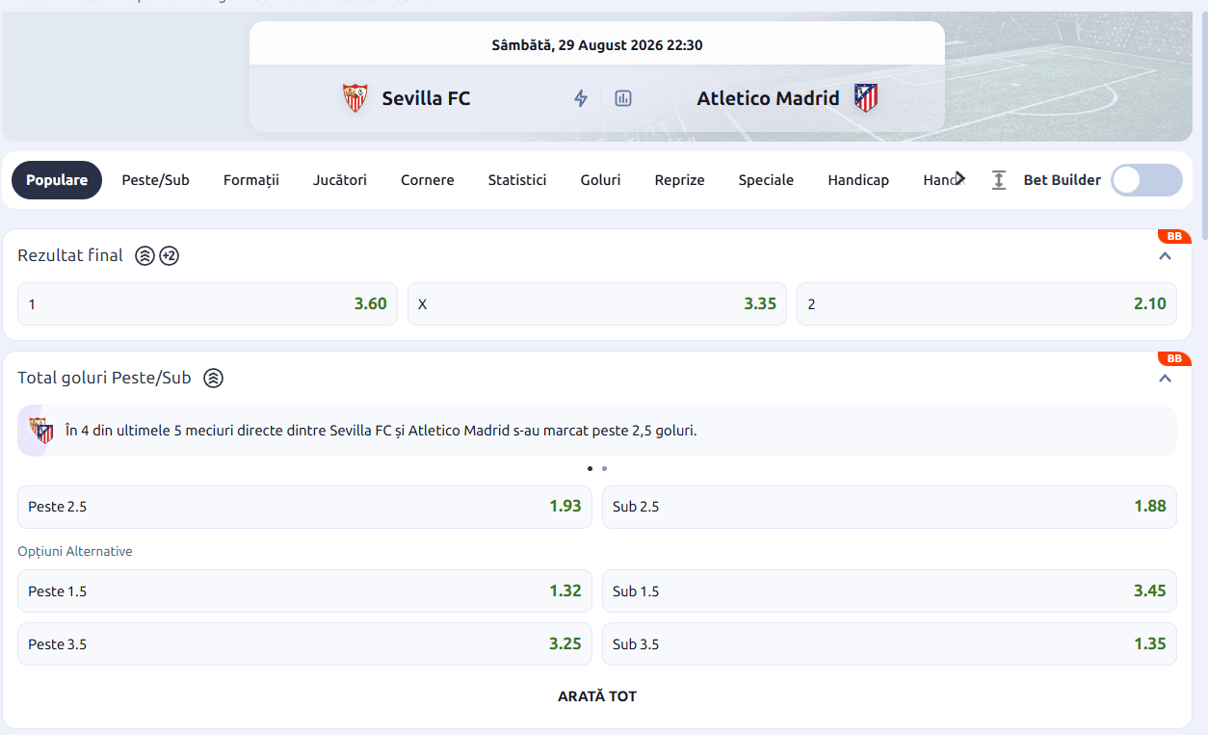Select Sub 3.5 at 1.35
The image size is (1208, 735).
pyautogui.click(x=889, y=644)
